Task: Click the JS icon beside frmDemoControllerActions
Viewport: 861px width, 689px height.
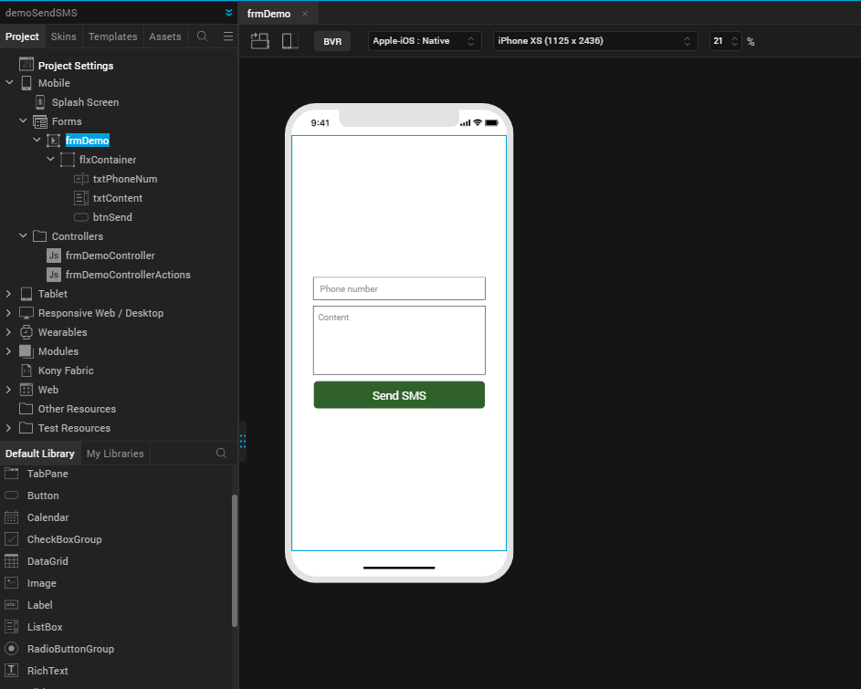Action: (53, 275)
